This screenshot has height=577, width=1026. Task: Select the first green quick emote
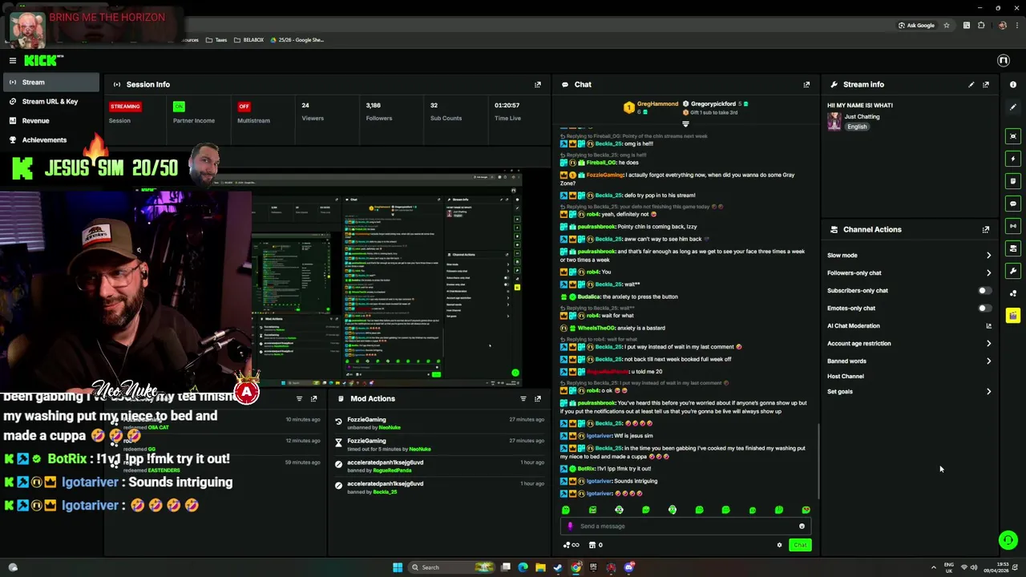coord(566,510)
